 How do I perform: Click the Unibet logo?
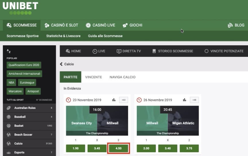pyautogui.click(x=20, y=8)
